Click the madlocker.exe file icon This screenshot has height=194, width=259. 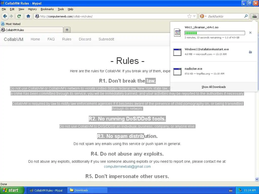tap(177, 71)
